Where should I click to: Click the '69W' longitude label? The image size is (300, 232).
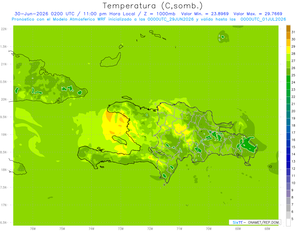238,229
